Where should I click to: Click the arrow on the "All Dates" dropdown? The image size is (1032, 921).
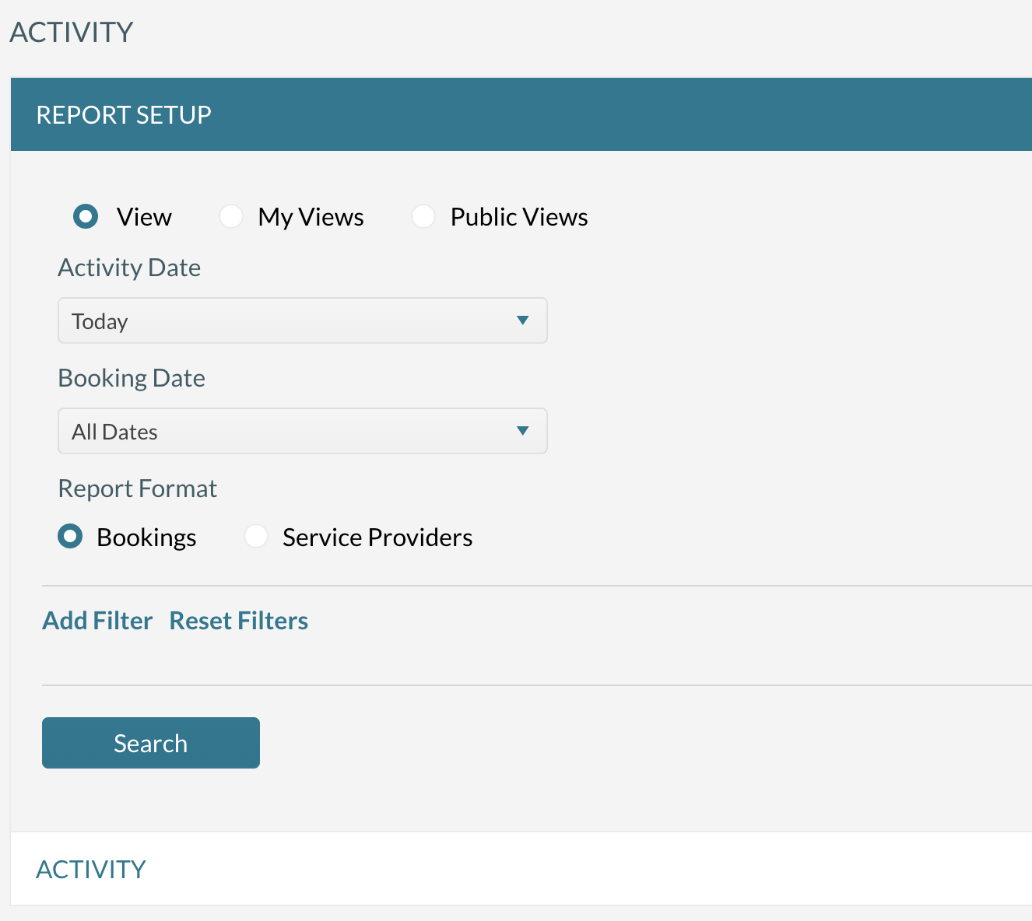coord(523,431)
